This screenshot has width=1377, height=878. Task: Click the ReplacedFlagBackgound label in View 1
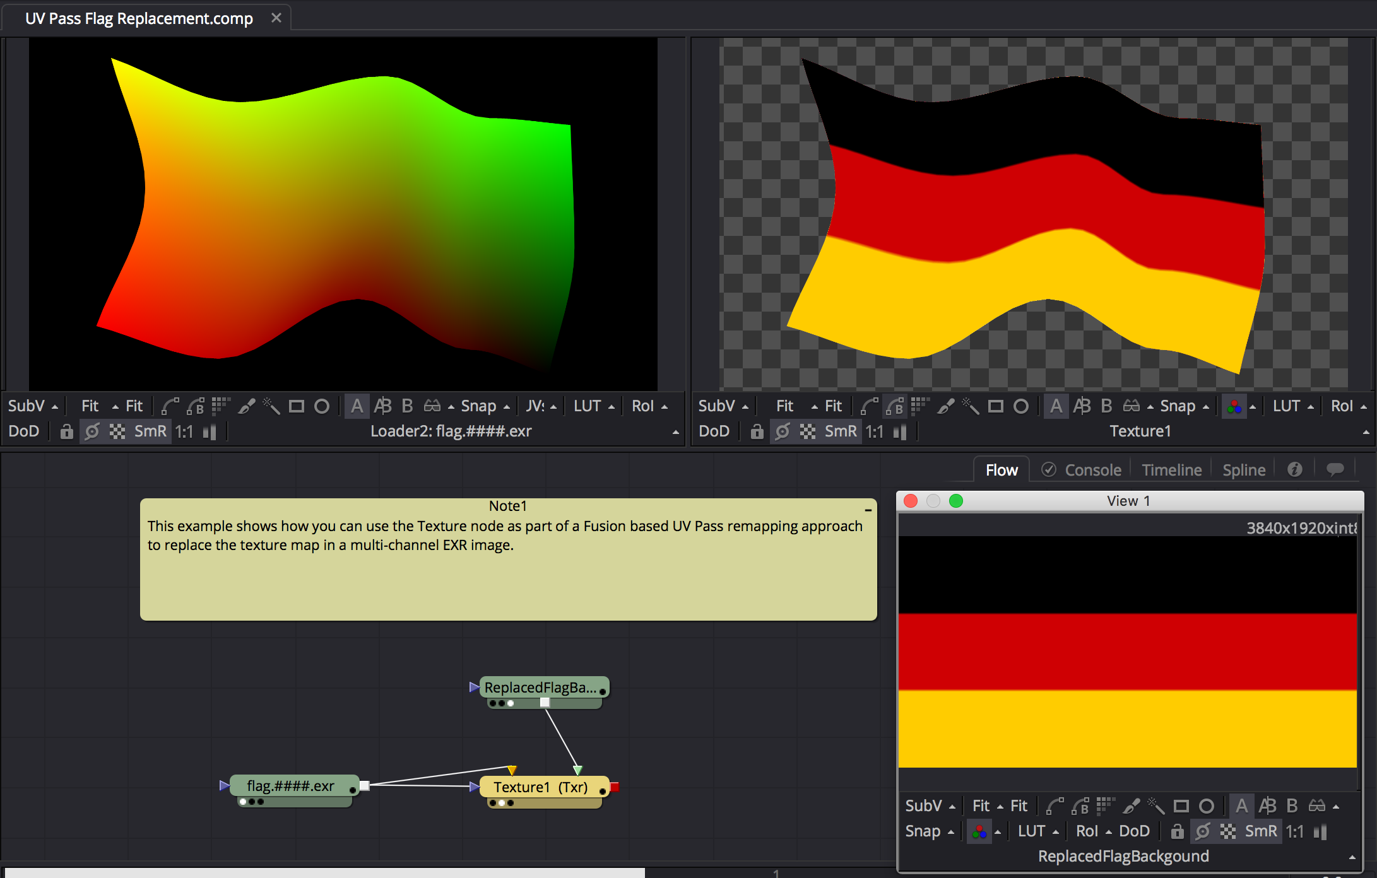[x=1123, y=857]
